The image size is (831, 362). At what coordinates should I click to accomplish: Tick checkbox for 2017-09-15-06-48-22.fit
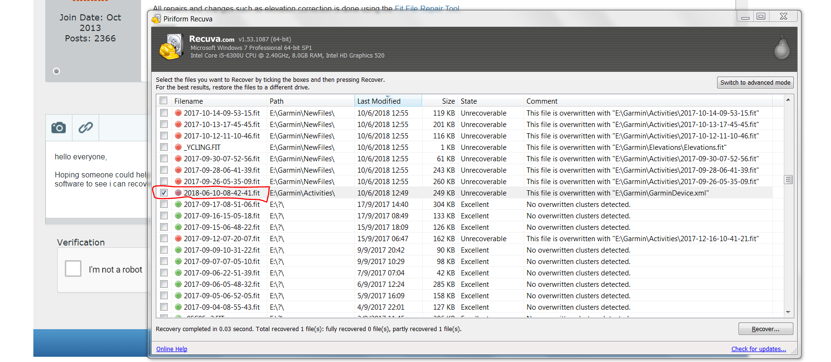(164, 227)
